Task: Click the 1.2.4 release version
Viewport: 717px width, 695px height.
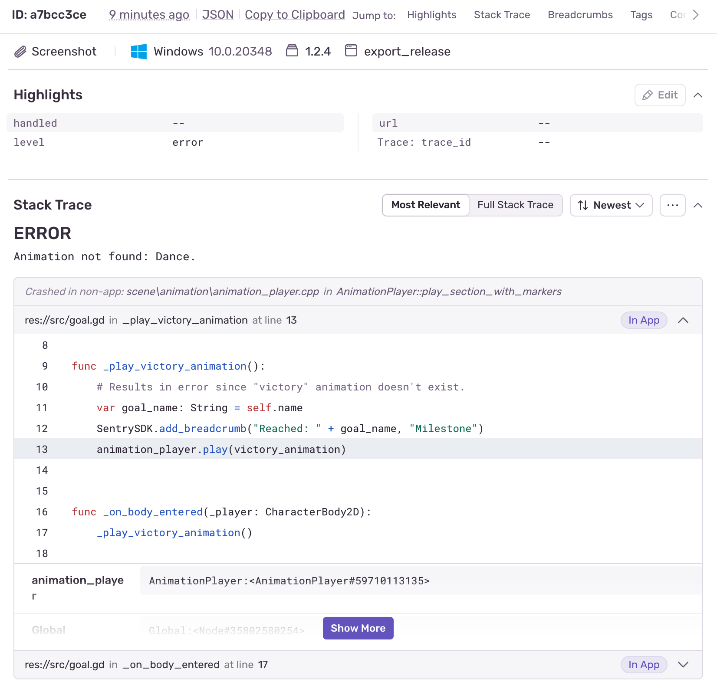Action: (x=318, y=52)
